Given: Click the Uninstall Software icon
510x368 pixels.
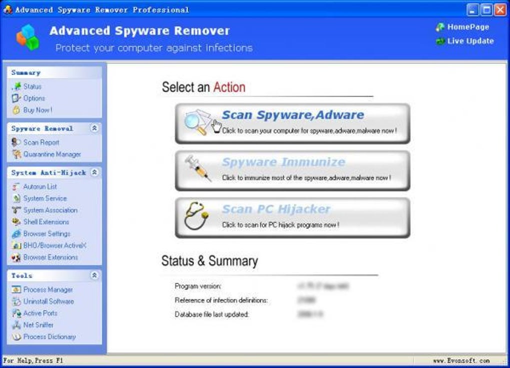Looking at the screenshot, I should pos(16,301).
